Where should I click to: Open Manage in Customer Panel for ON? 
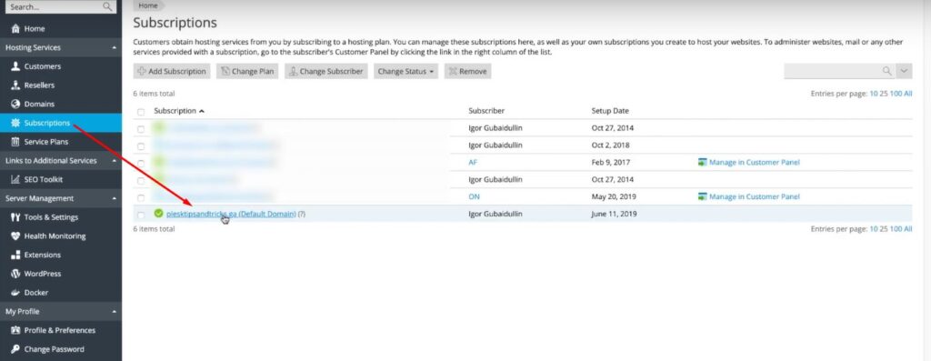754,196
